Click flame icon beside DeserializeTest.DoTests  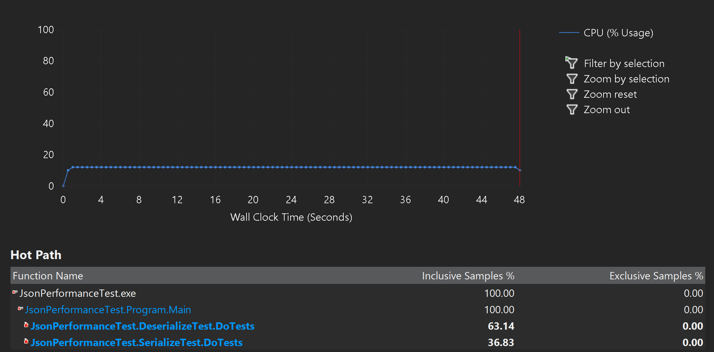click(x=26, y=325)
